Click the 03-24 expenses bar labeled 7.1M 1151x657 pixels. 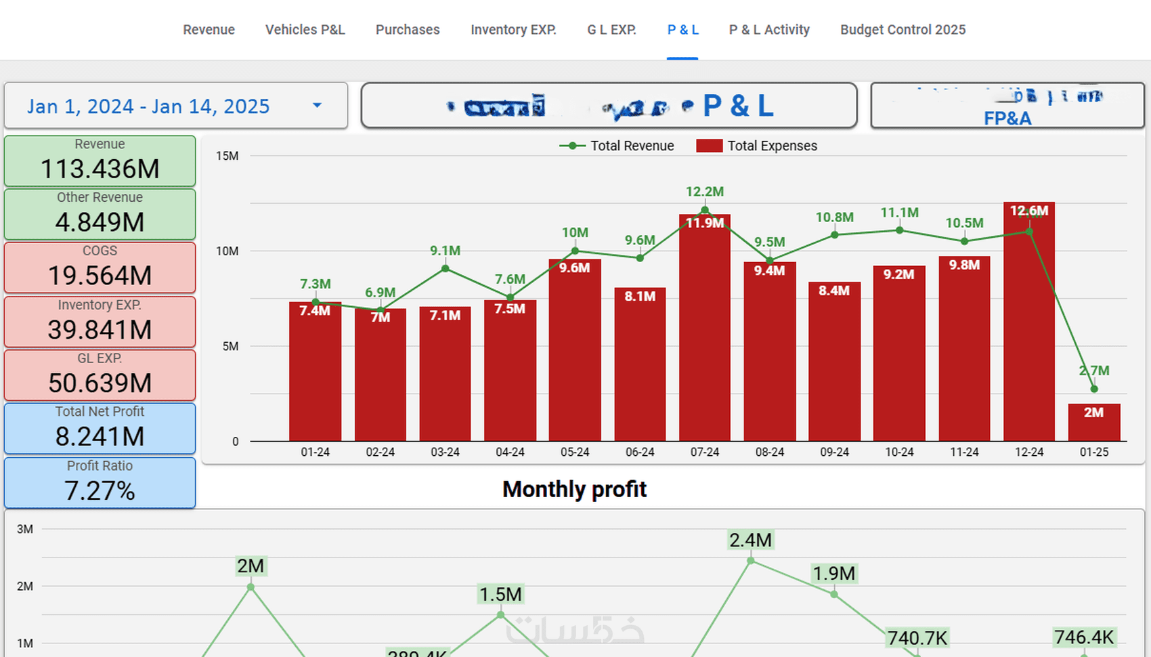click(445, 375)
